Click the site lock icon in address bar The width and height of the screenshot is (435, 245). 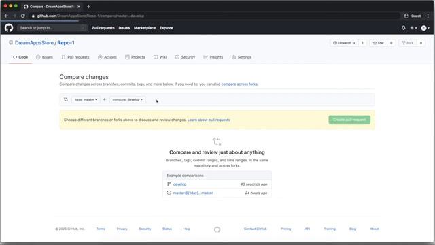(33, 16)
